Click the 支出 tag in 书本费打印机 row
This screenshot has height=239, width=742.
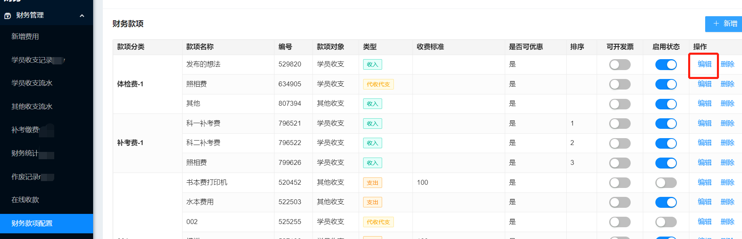(x=372, y=183)
